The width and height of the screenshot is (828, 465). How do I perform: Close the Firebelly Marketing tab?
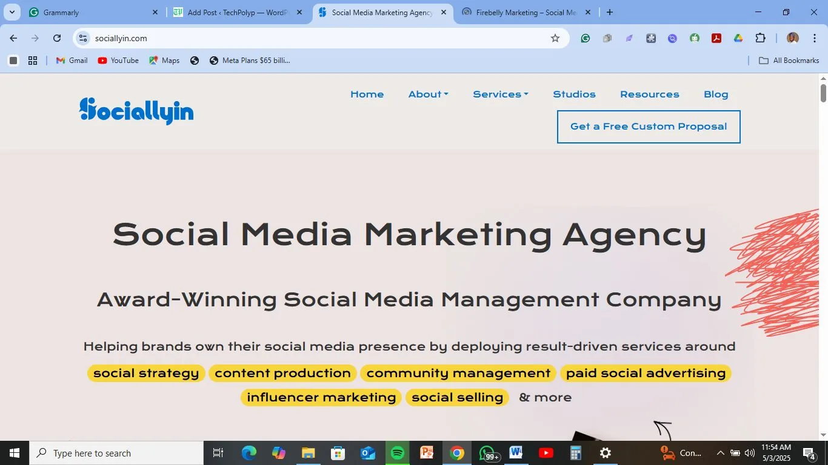pyautogui.click(x=587, y=12)
